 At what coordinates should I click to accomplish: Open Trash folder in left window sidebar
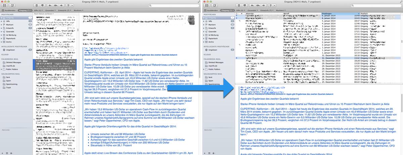click(x=16, y=88)
